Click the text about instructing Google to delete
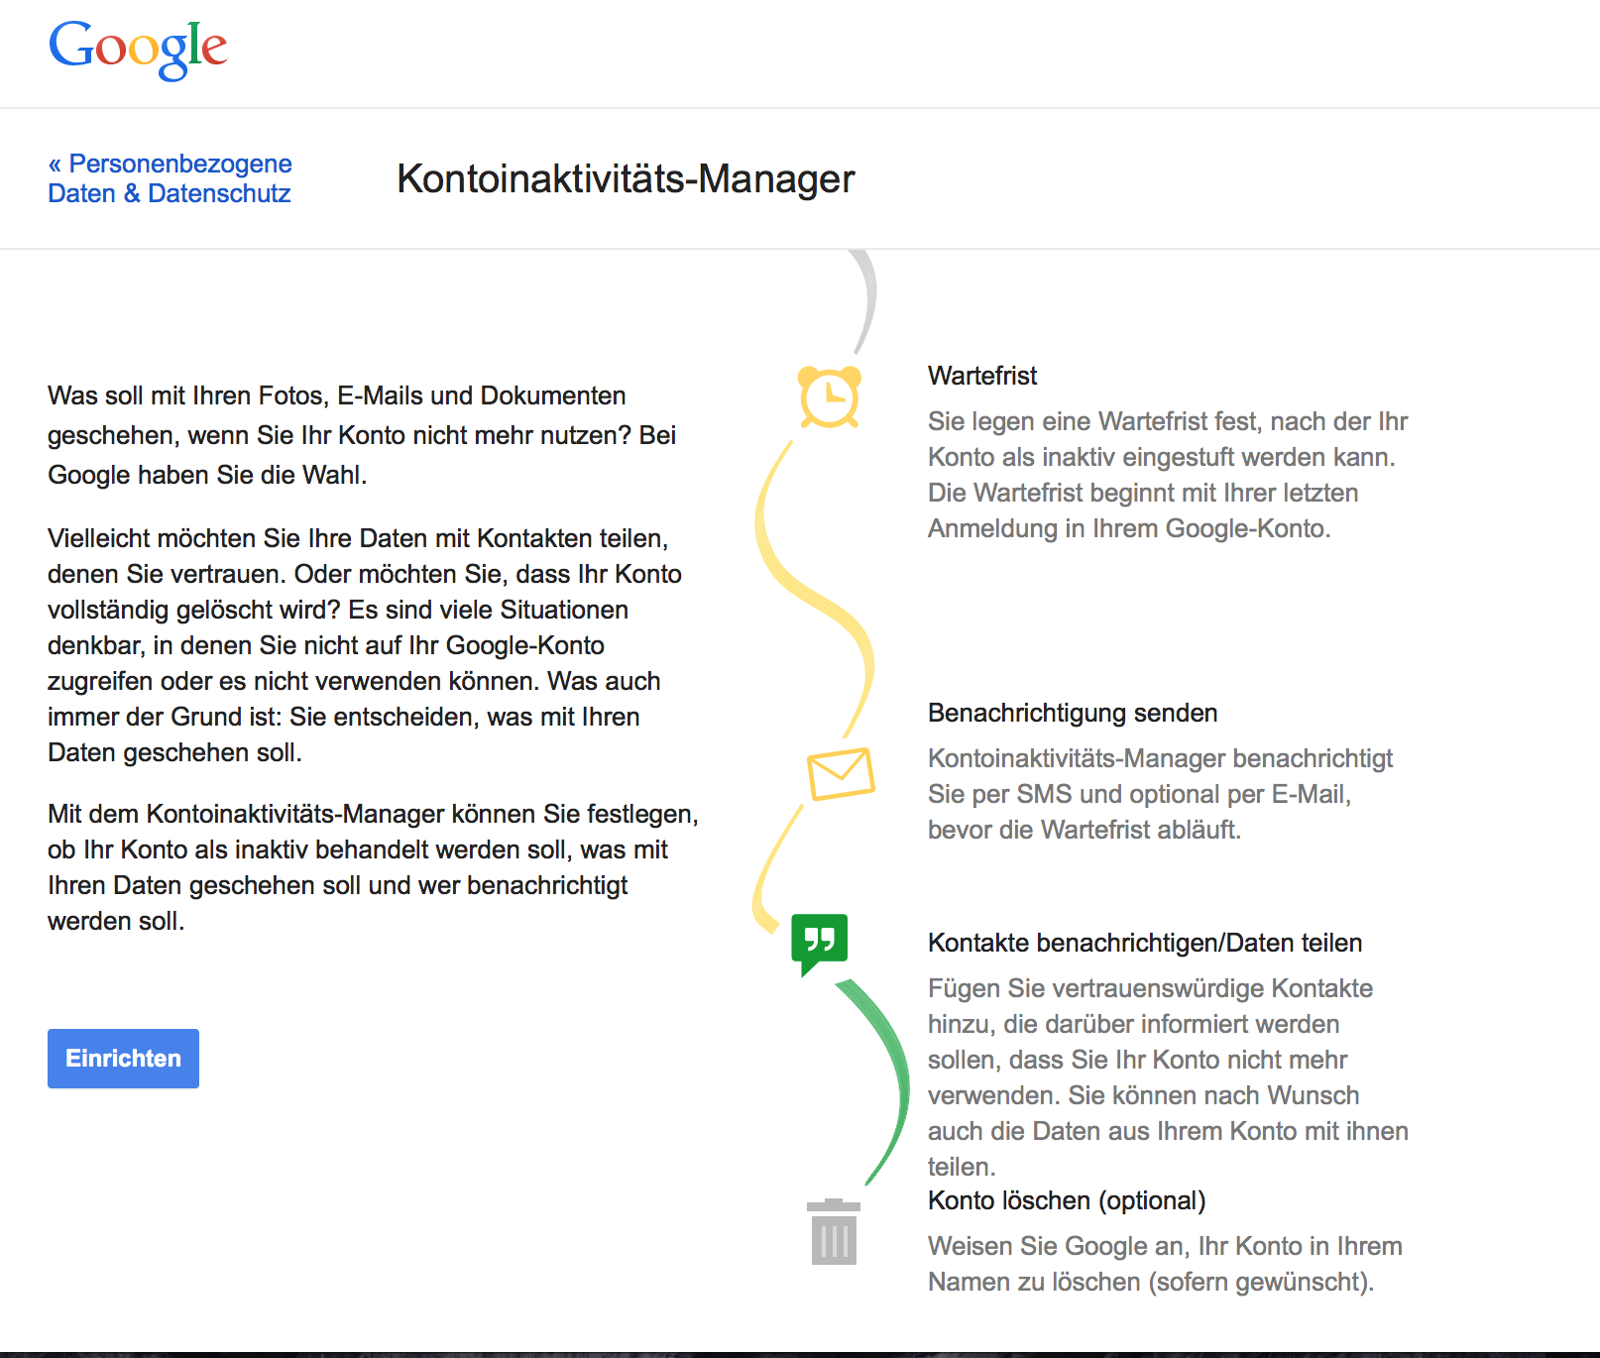This screenshot has height=1358, width=1600. click(1164, 1264)
